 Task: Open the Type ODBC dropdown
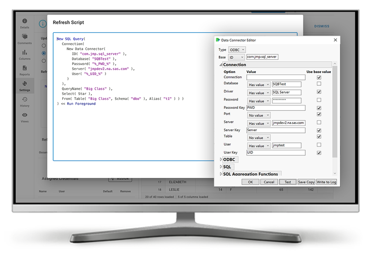237,49
